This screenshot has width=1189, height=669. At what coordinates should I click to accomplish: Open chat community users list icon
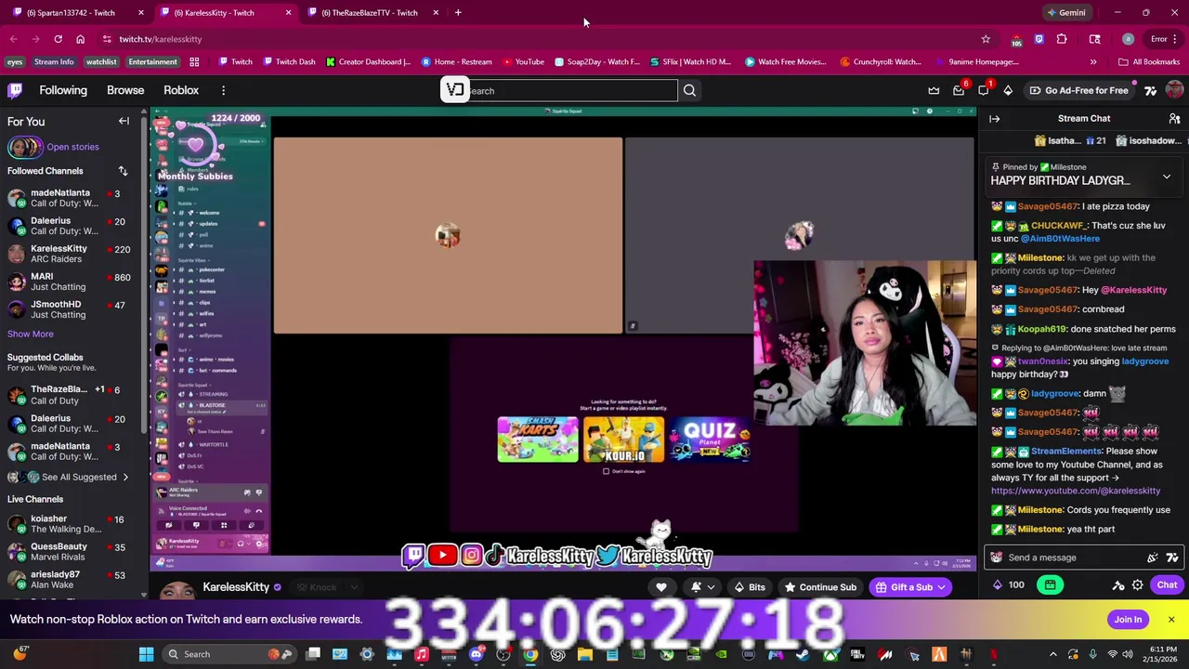(1174, 119)
